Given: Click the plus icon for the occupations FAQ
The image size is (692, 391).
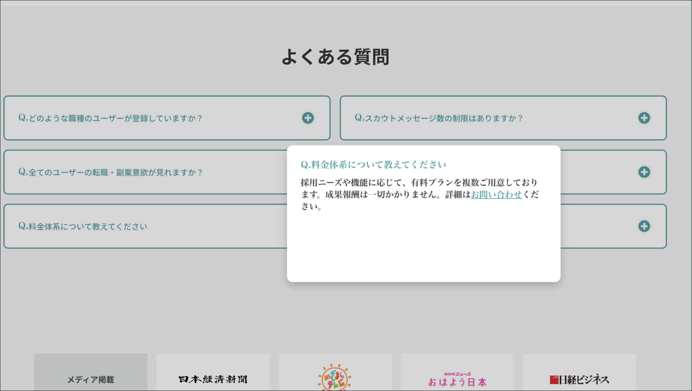Looking at the screenshot, I should click(307, 118).
